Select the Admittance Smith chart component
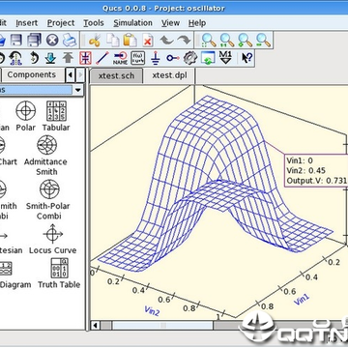Image resolution: width=348 pixels, height=348 pixels. [x=46, y=156]
